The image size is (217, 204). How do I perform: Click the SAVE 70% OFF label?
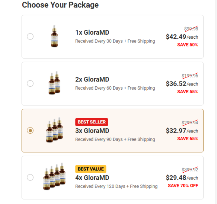tap(183, 186)
